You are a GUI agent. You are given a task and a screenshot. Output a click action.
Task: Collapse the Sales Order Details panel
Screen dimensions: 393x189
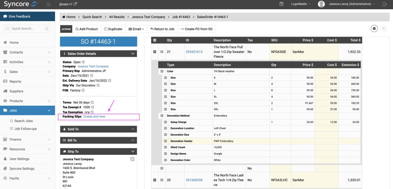click(133, 53)
